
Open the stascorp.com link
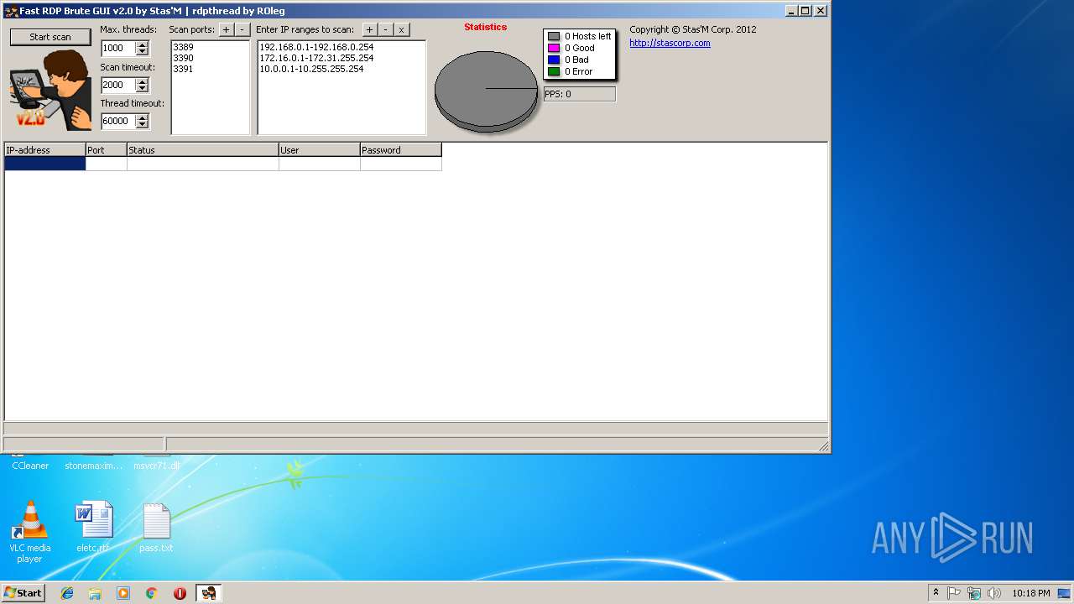(670, 43)
